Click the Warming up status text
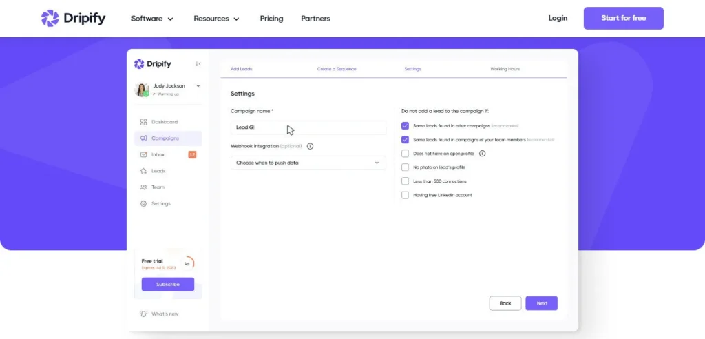The height and width of the screenshot is (339, 705). point(168,94)
